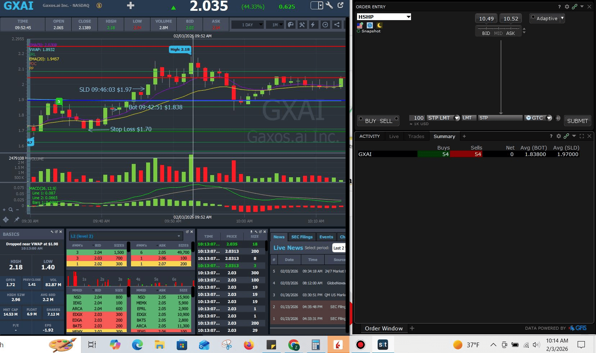Open the HSHP symbol dropdown

[x=408, y=17]
